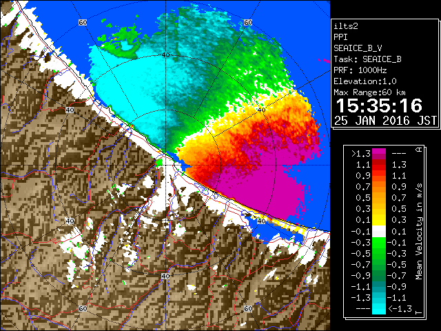Pick the magenta swatch on the velocity scale

click(379, 154)
